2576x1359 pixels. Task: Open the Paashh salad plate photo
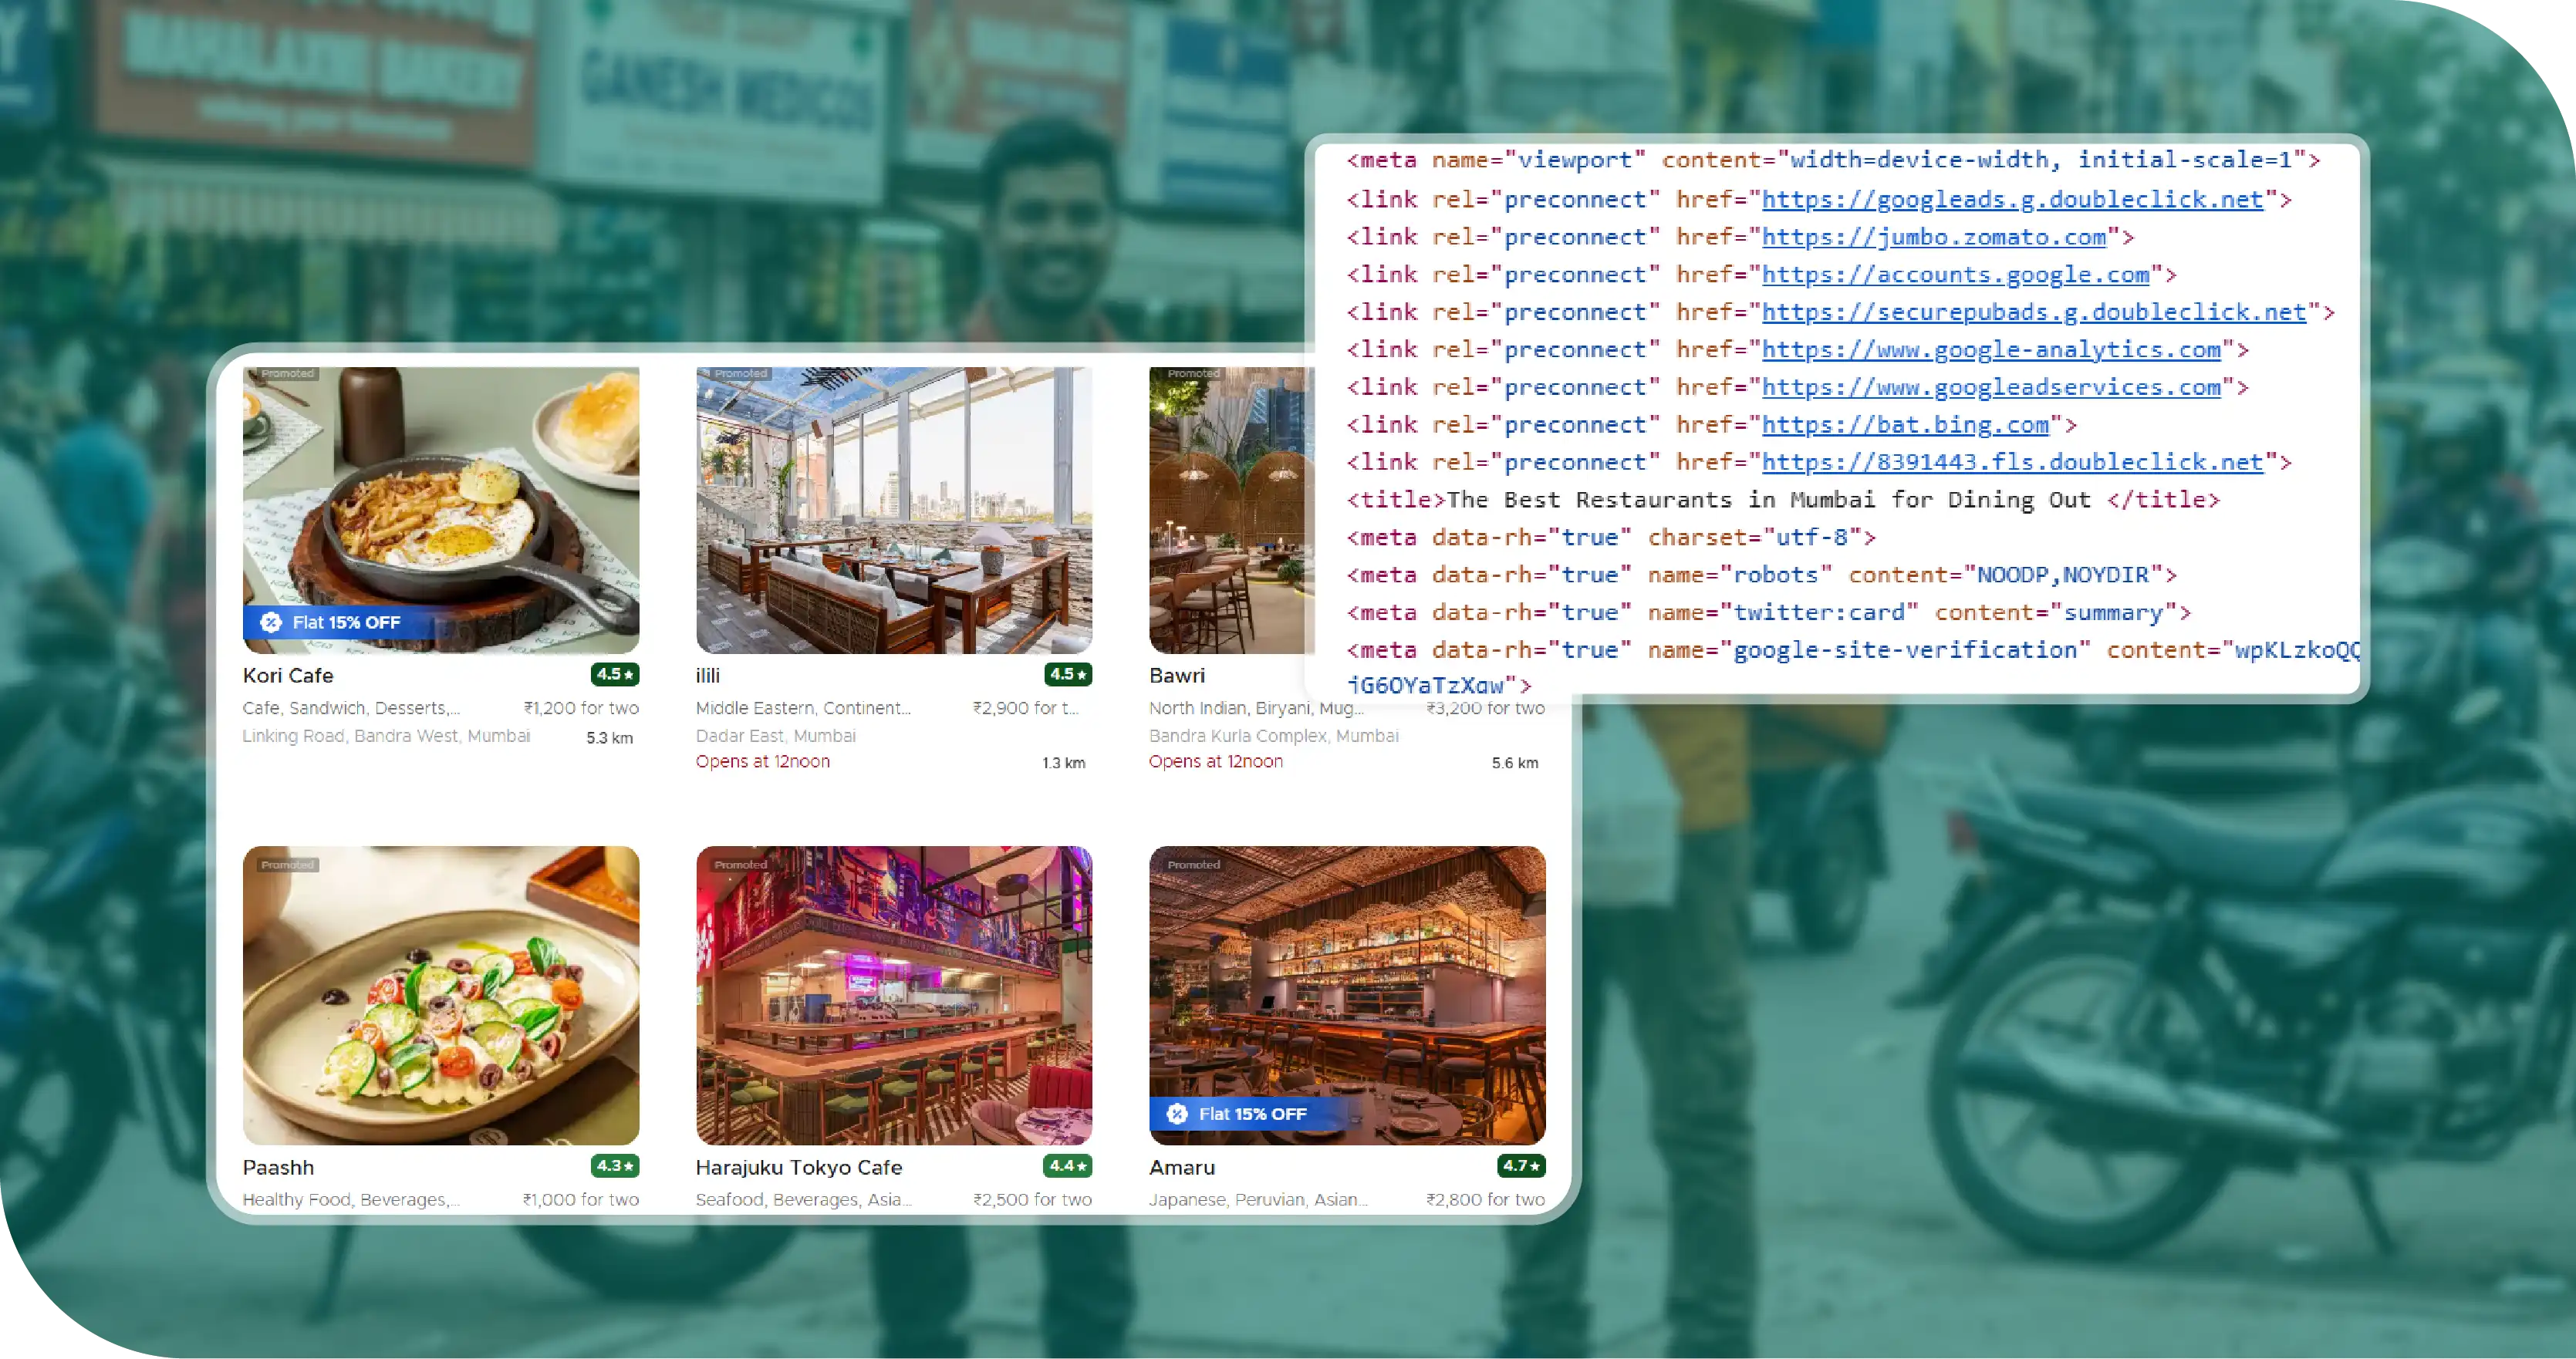click(441, 996)
